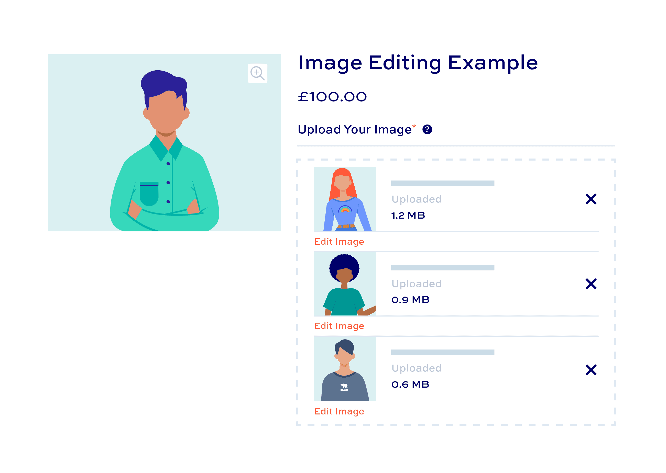Select the bear sweatshirt person thumbnail
666x473 pixels.
click(x=345, y=369)
